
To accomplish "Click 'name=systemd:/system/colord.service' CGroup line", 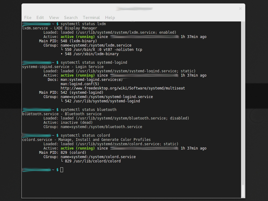I will (89, 157).
